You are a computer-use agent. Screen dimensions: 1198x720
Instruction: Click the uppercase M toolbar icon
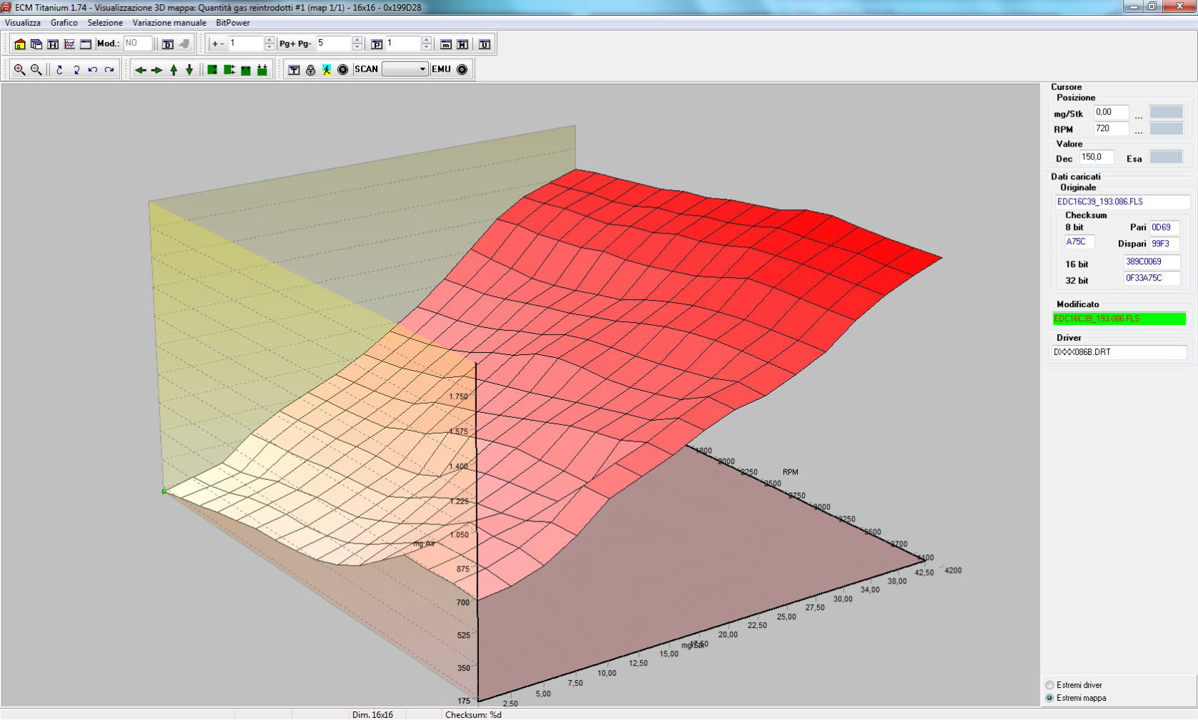click(462, 44)
